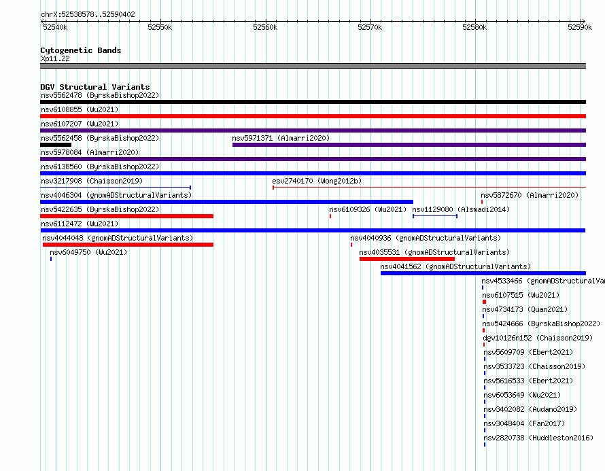This screenshot has height=471, width=605.
Task: Open nsv6109326 (Wu2021) label
Action: pyautogui.click(x=368, y=209)
